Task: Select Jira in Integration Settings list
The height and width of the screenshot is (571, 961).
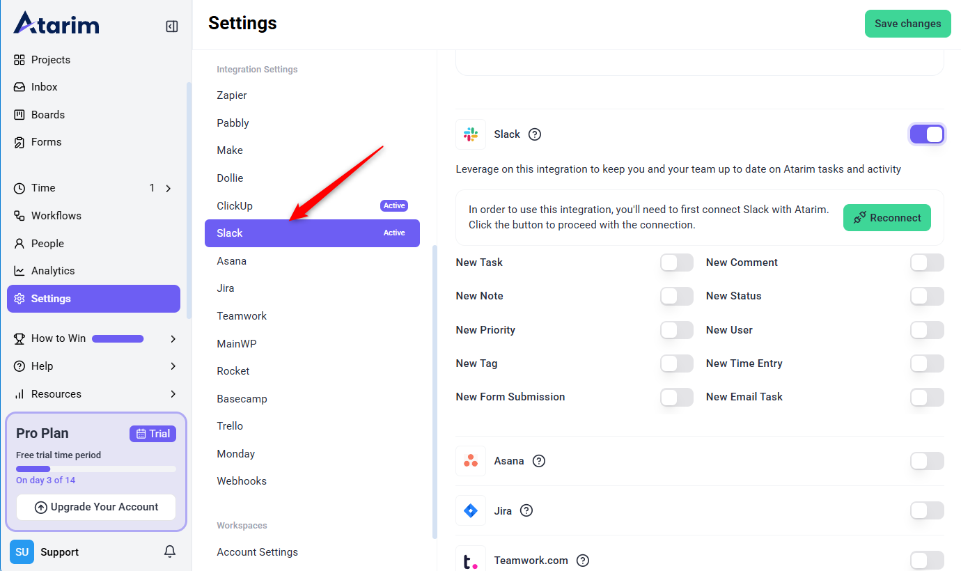Action: tap(226, 288)
